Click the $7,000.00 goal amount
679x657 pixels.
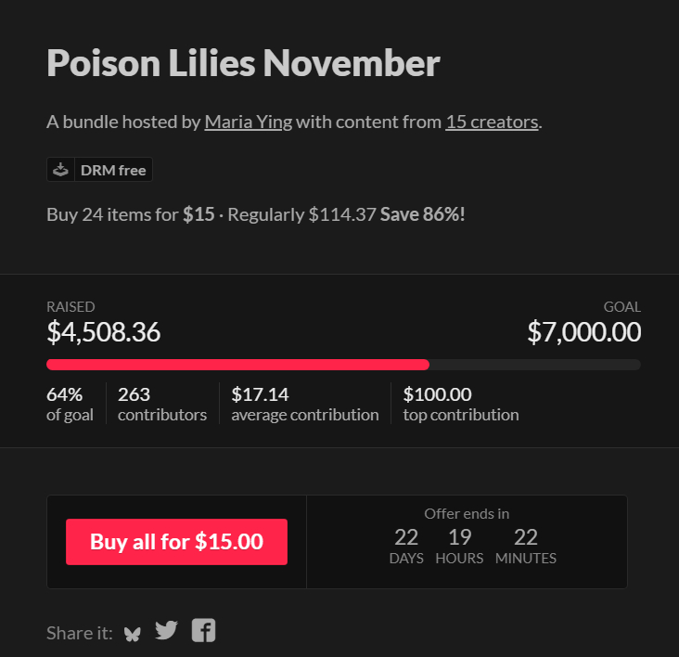[x=583, y=332]
